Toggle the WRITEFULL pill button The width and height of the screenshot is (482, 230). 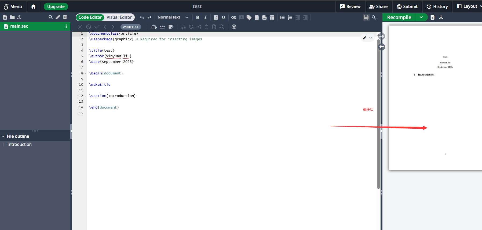pos(131,27)
